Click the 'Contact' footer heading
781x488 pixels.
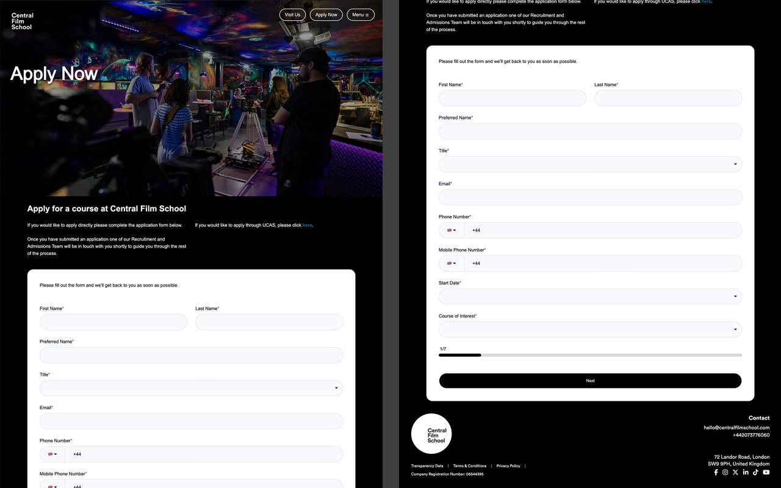point(759,418)
